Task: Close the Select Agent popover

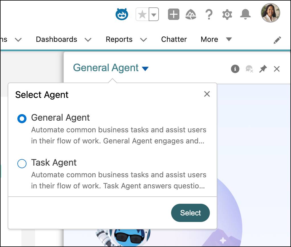Action: tap(207, 94)
